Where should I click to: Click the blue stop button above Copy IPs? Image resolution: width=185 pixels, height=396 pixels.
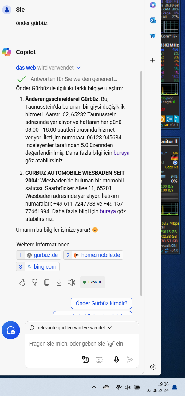tap(175, 163)
